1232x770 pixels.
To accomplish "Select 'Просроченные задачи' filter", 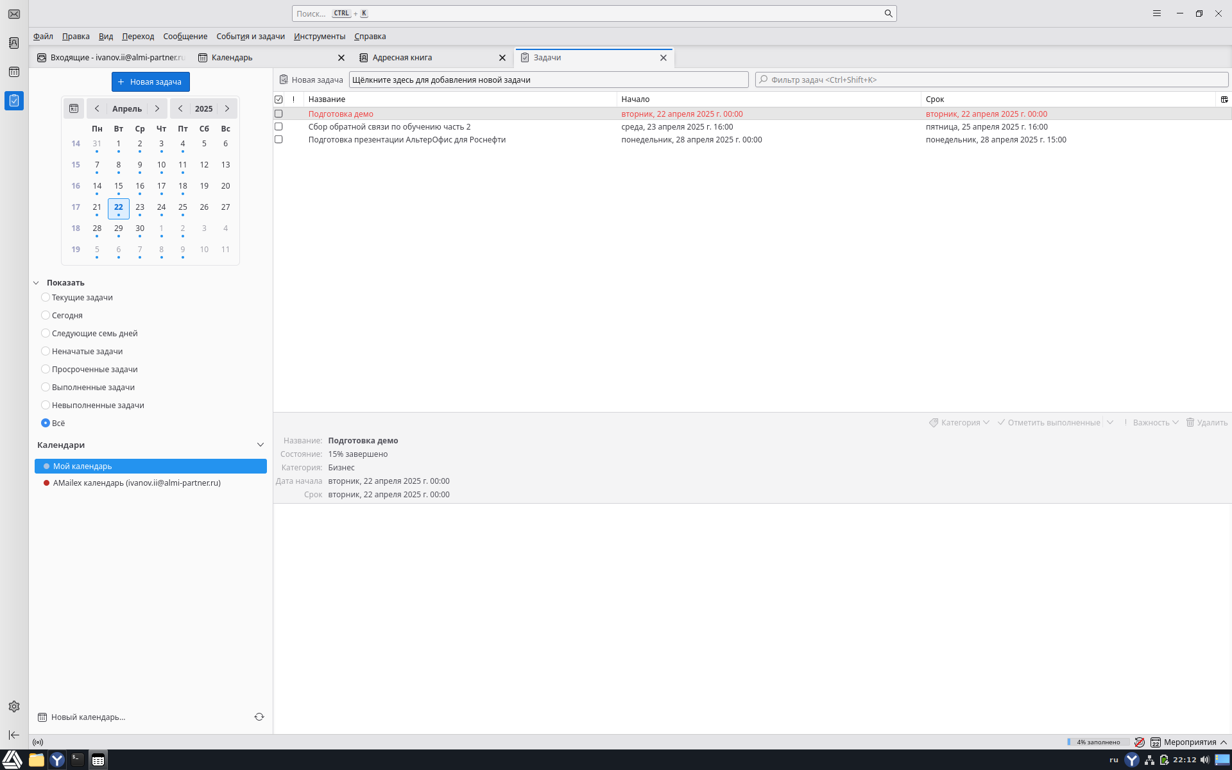I will click(46, 369).
